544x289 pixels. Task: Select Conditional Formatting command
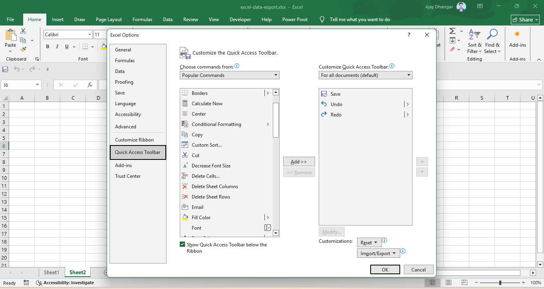click(x=226, y=124)
